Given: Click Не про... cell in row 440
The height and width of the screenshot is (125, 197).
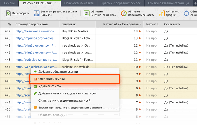Looking at the screenshot, I should [153, 38].
